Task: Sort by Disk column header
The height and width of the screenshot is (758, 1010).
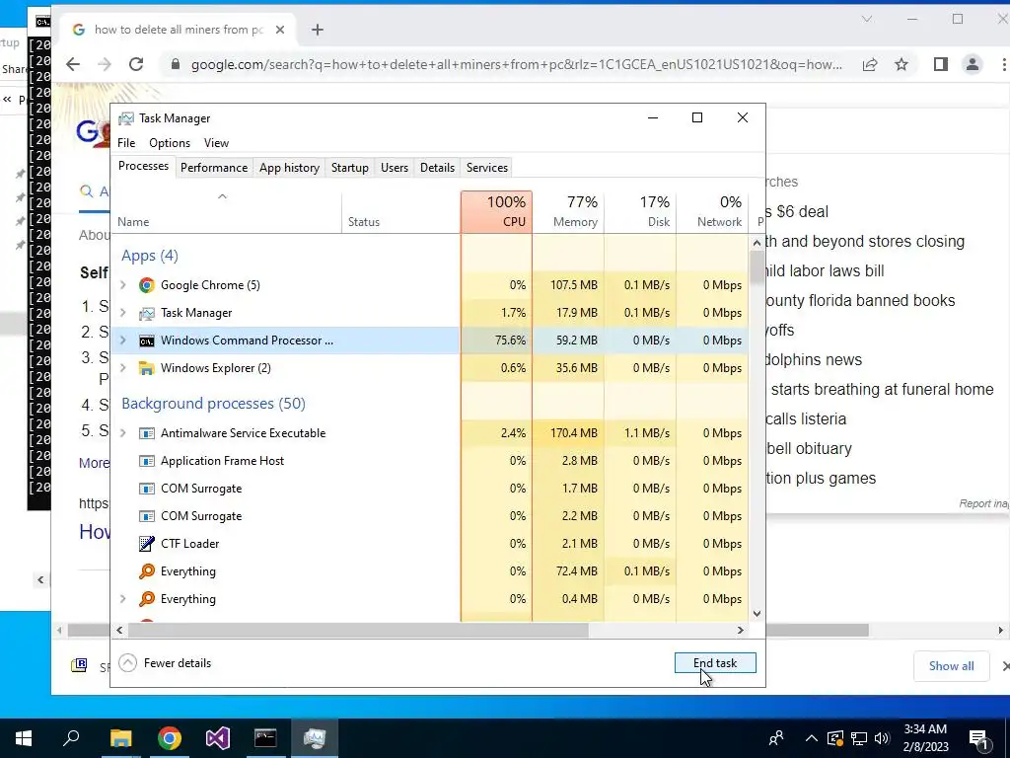Action: (641, 212)
